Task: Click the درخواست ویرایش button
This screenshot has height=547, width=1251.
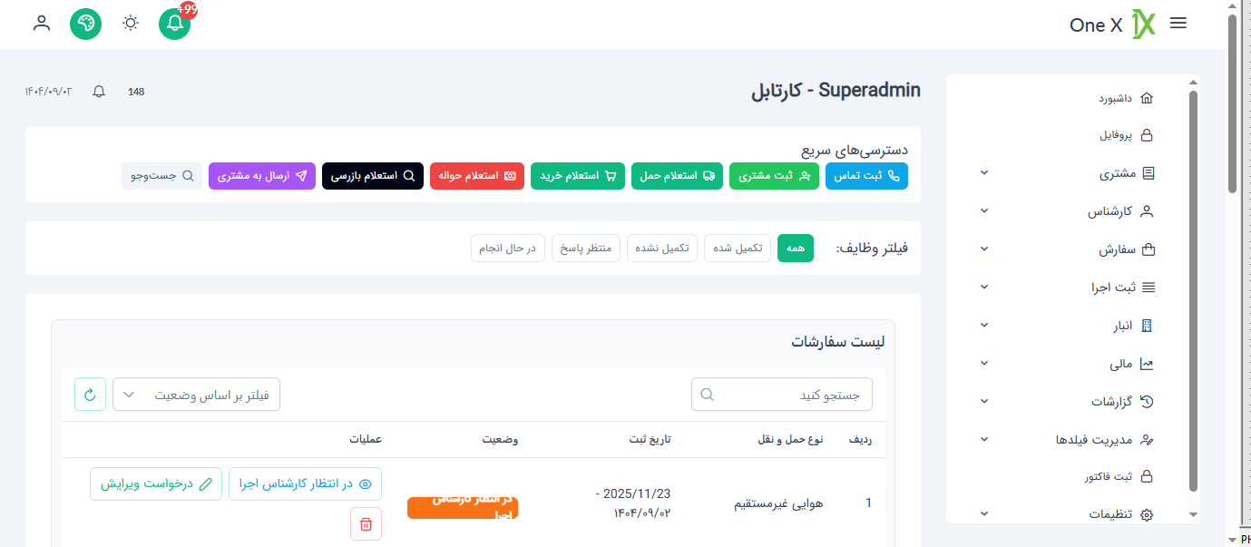Action: (x=155, y=484)
